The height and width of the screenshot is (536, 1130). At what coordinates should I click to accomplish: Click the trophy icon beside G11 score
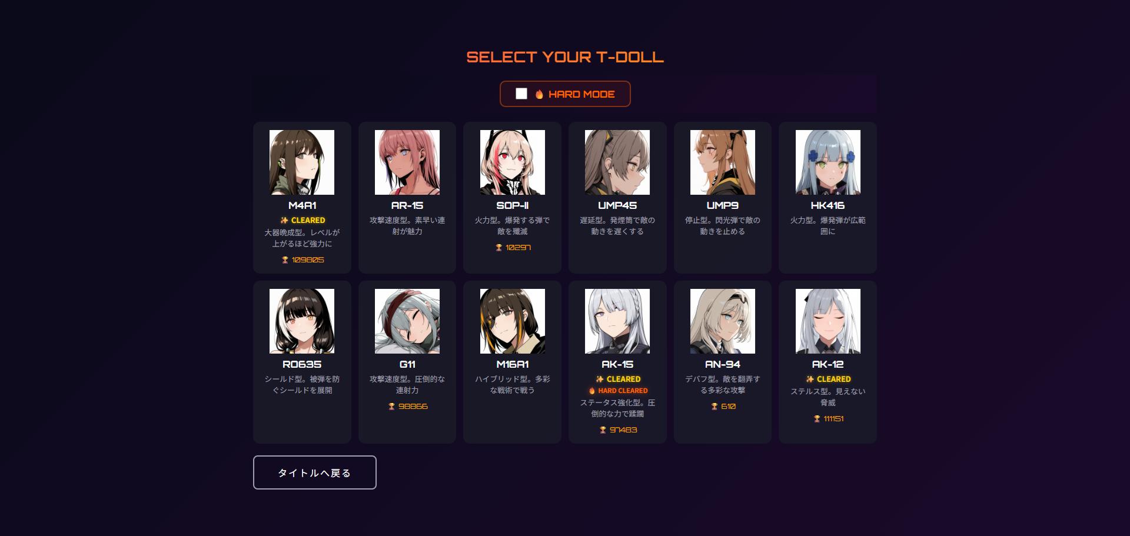click(391, 407)
